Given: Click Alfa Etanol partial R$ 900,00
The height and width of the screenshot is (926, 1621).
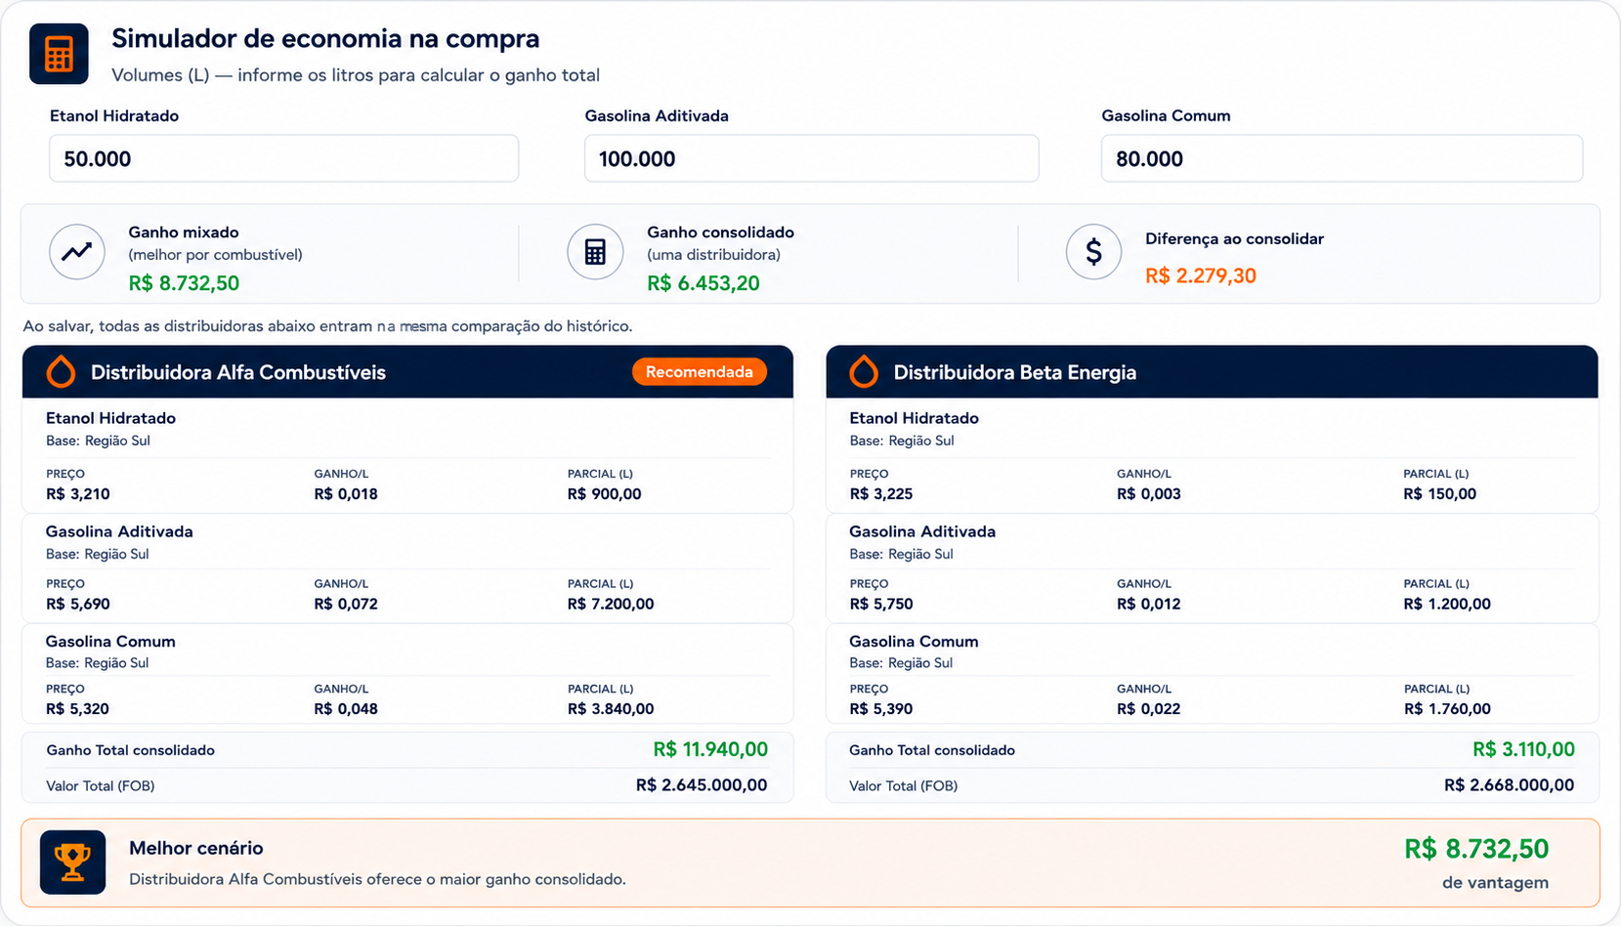Looking at the screenshot, I should [605, 494].
